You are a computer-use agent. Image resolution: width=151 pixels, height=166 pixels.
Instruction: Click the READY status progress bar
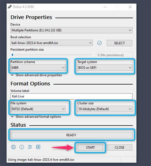tap(71, 135)
